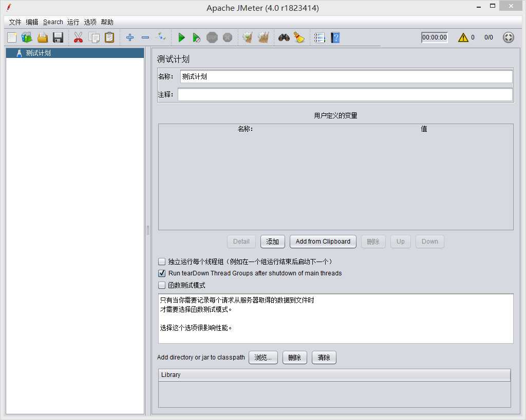Click the Clear All results icon
This screenshot has height=420, width=526.
pyautogui.click(x=264, y=37)
